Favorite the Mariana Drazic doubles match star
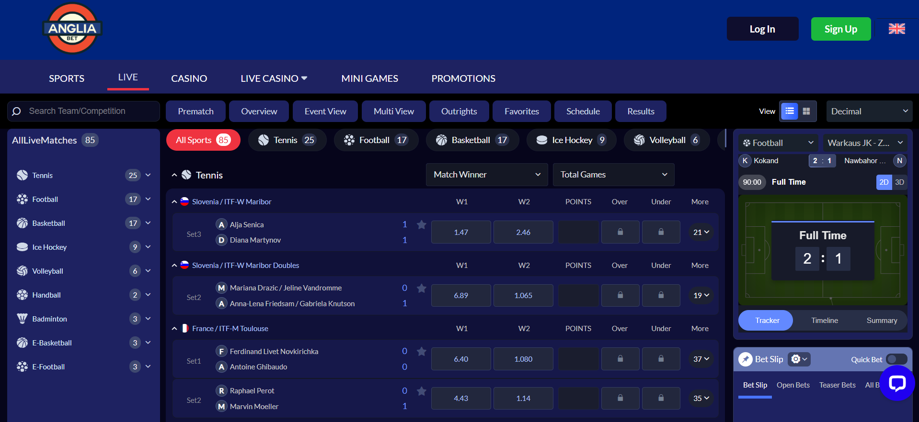This screenshot has width=919, height=422. pos(422,288)
